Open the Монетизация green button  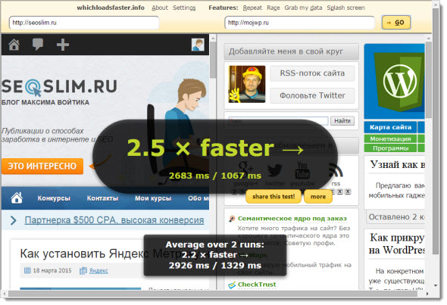[x=390, y=139]
